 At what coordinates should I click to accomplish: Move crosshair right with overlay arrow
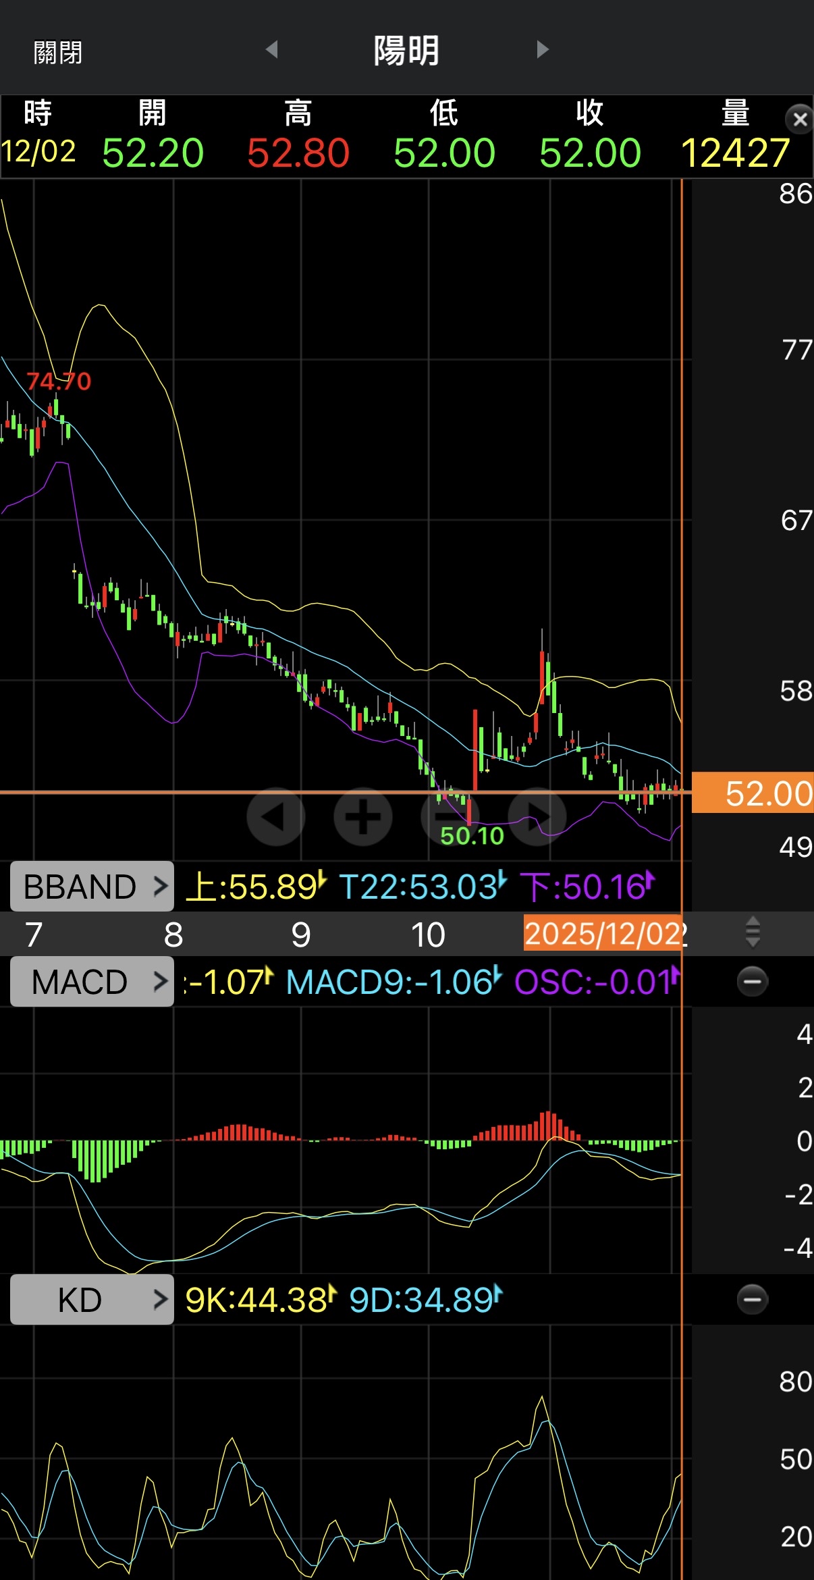(x=537, y=817)
